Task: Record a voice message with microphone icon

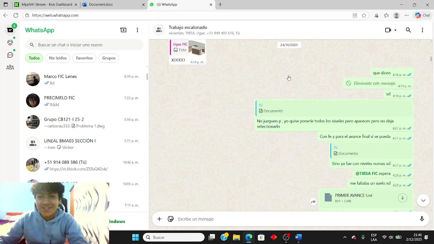Action: tap(422, 219)
